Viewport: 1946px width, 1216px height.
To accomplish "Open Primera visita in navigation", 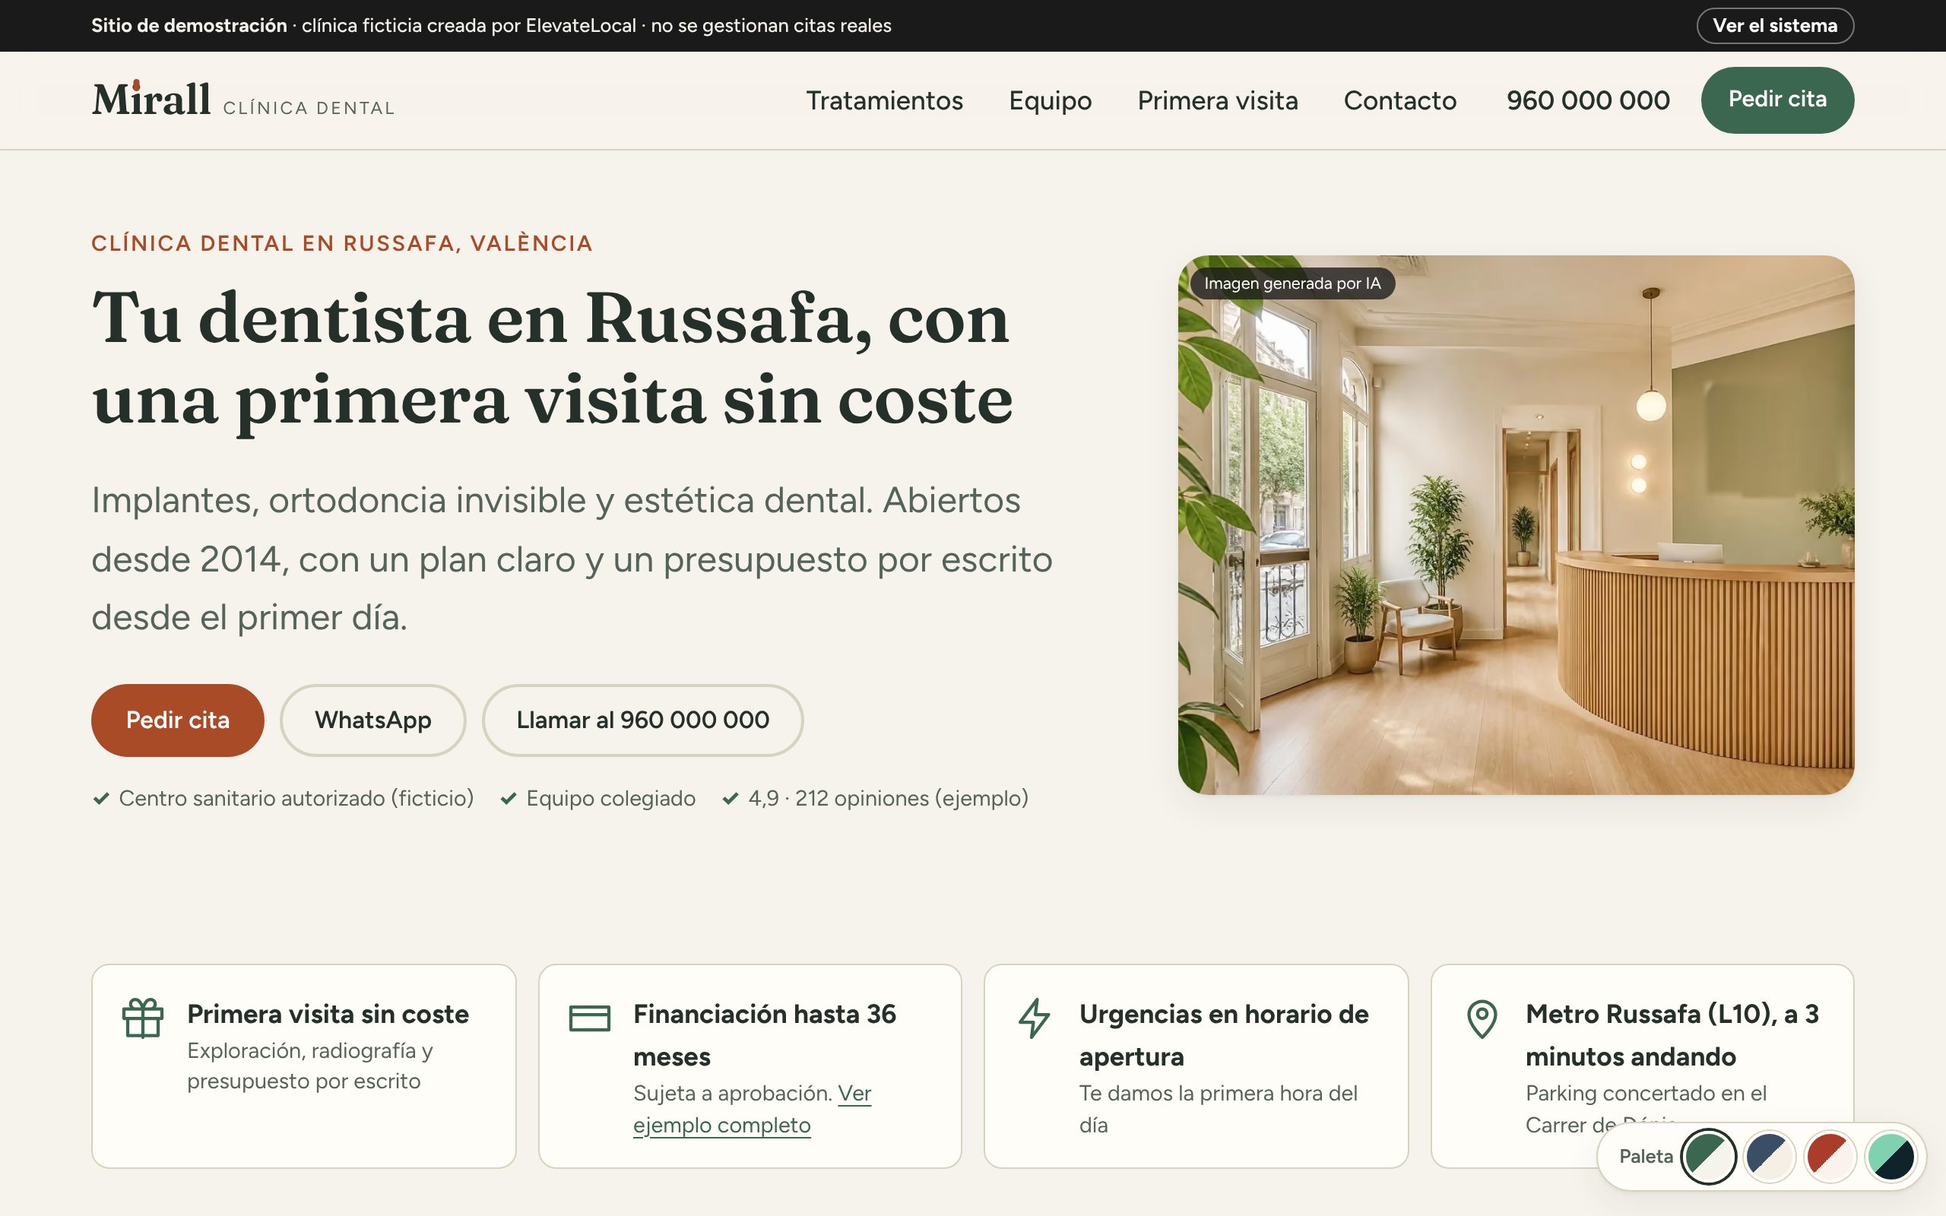I will tap(1218, 100).
